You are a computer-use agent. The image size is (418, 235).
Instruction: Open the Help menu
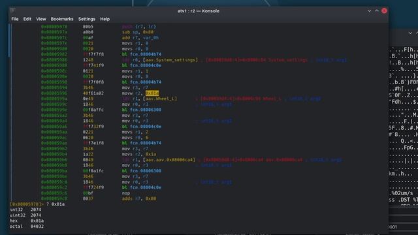[104, 19]
